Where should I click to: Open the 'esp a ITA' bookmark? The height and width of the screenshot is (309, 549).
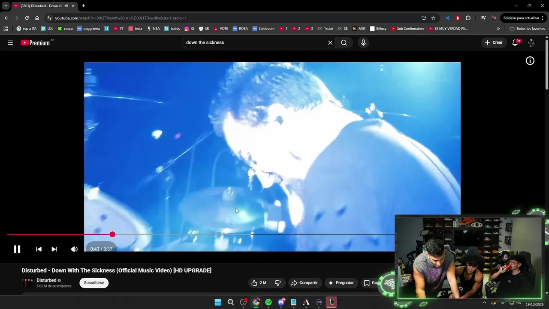tap(27, 29)
